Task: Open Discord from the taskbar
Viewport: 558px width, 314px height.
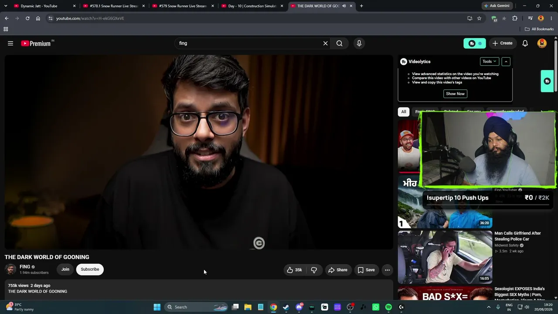Action: (x=299, y=307)
